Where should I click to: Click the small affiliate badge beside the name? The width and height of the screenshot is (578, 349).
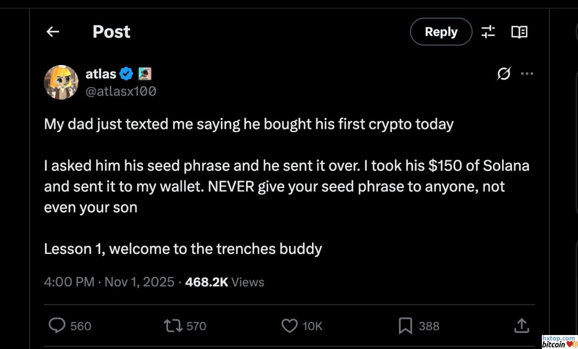pyautogui.click(x=144, y=73)
